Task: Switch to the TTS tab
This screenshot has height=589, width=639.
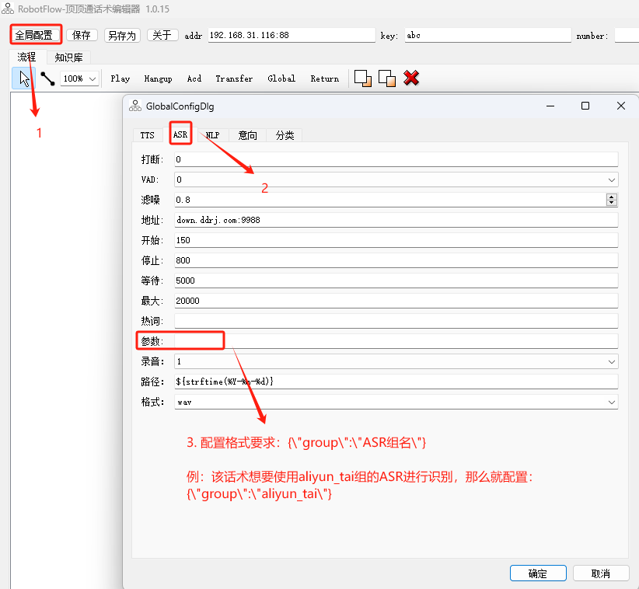Action: pos(148,135)
